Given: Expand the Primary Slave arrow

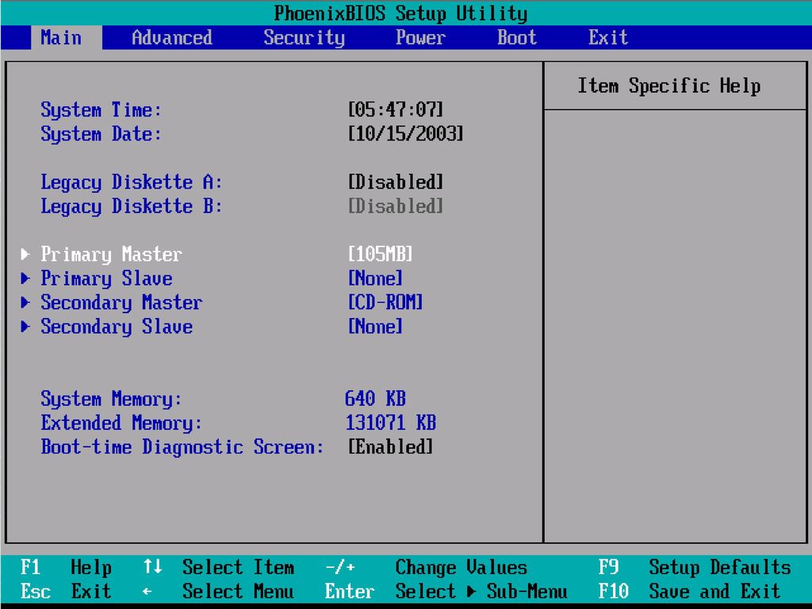Looking at the screenshot, I should point(25,278).
